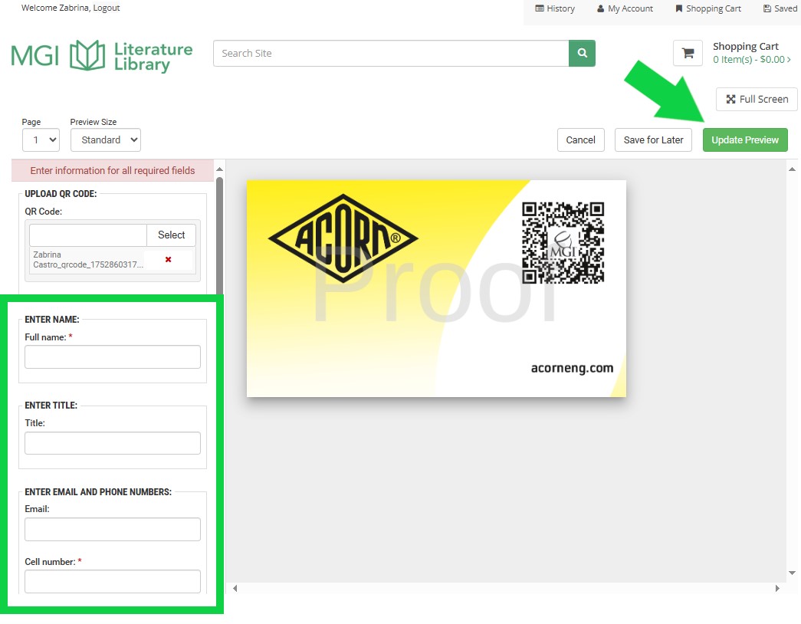Click the QR Code file path field
This screenshot has height=624, width=801.
(x=88, y=235)
